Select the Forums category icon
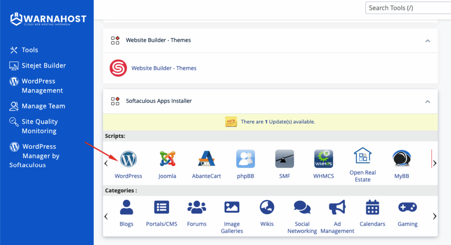Screen dimensions: 451x245 (x=197, y=207)
